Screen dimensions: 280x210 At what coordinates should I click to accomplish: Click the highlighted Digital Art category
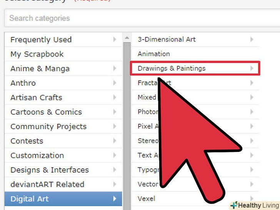click(63, 199)
